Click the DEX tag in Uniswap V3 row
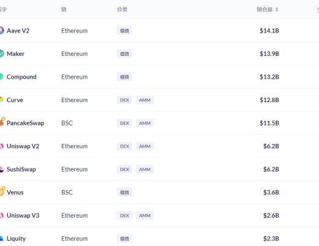This screenshot has width=319, height=246. (125, 216)
